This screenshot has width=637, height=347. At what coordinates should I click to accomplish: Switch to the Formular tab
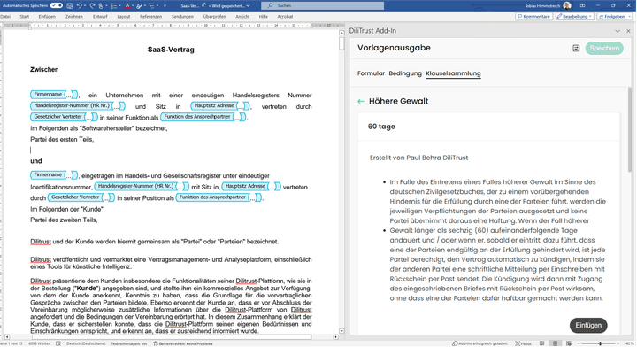[x=371, y=73]
